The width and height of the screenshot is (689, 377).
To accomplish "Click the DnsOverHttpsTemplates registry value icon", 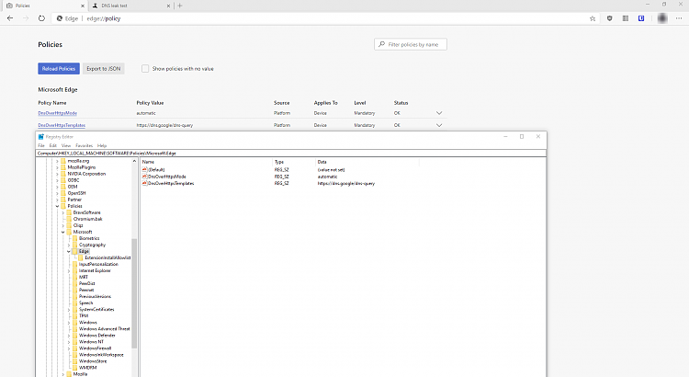I will [x=144, y=183].
